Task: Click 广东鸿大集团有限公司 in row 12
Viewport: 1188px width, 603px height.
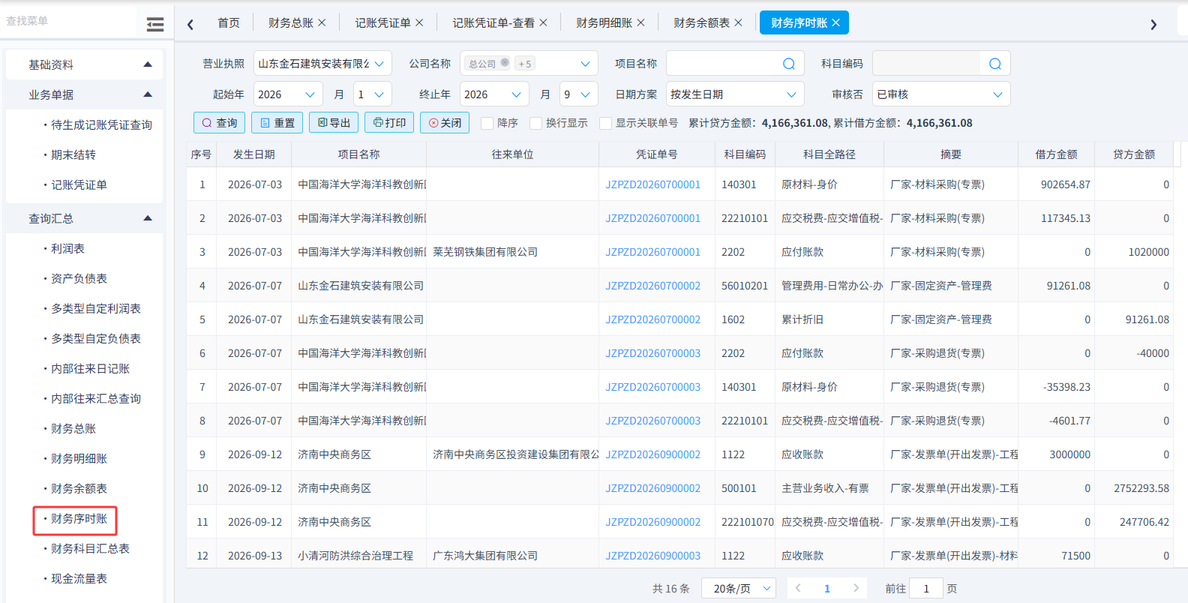Action: coord(485,556)
